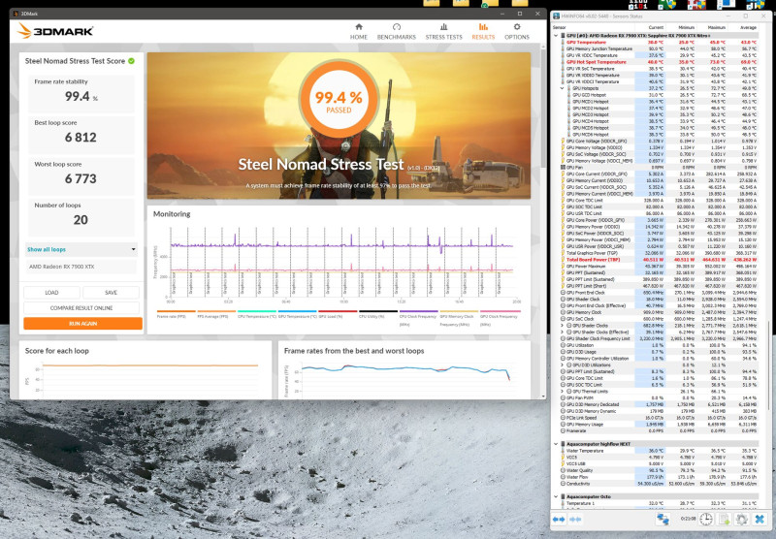Viewport: 776px width, 539px height.
Task: Select the Total Board Power (TBP) row
Action: pos(661,260)
